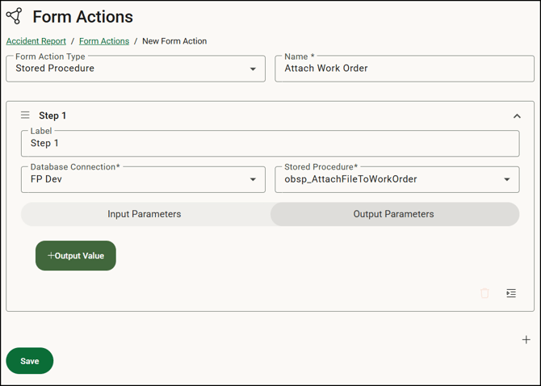Select the Output Parameters tab

point(394,214)
